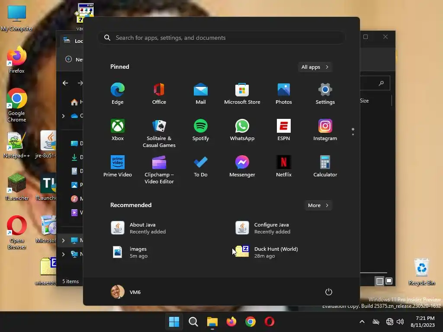Click Back arrow in File Explorer window

click(x=65, y=83)
